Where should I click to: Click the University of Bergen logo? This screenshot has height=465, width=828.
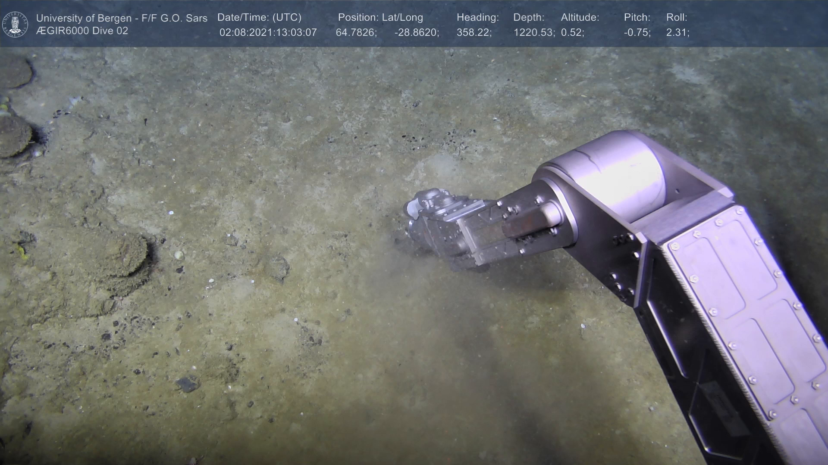pyautogui.click(x=15, y=24)
